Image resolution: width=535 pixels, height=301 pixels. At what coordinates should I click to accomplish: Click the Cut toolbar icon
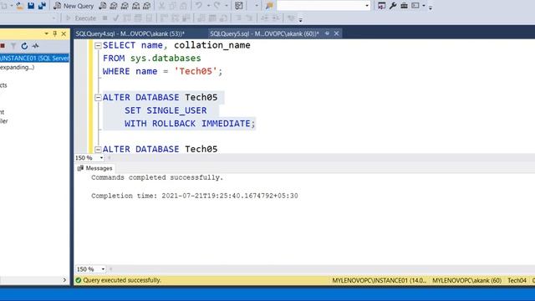click(x=161, y=6)
